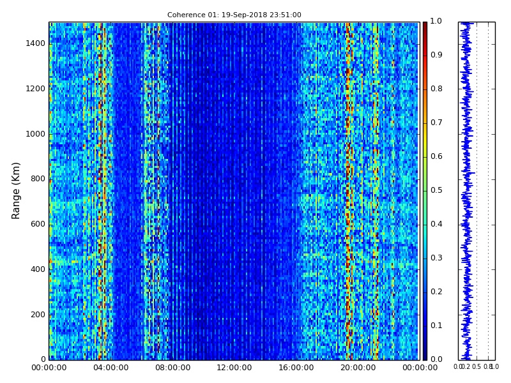Click the 200 range tick label
The width and height of the screenshot is (511, 383).
coord(38,315)
